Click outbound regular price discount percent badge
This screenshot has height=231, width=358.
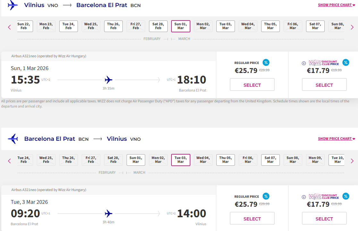pos(266,63)
